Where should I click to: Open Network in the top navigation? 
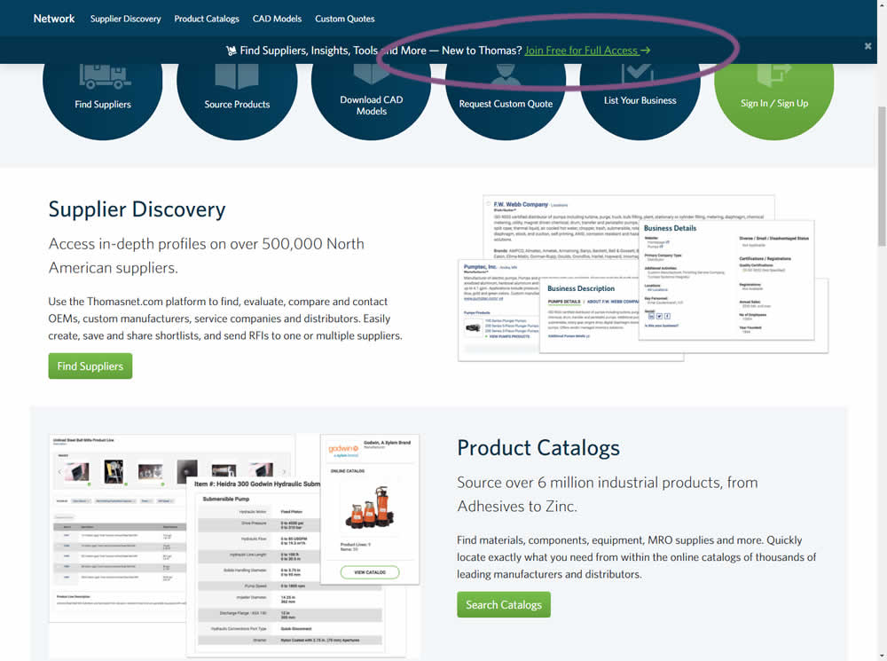coord(54,19)
